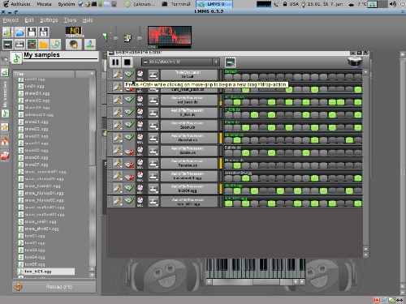This screenshot has height=304, width=406.
Task: Mute the tom_hi01.ogg track
Action: pos(129,201)
